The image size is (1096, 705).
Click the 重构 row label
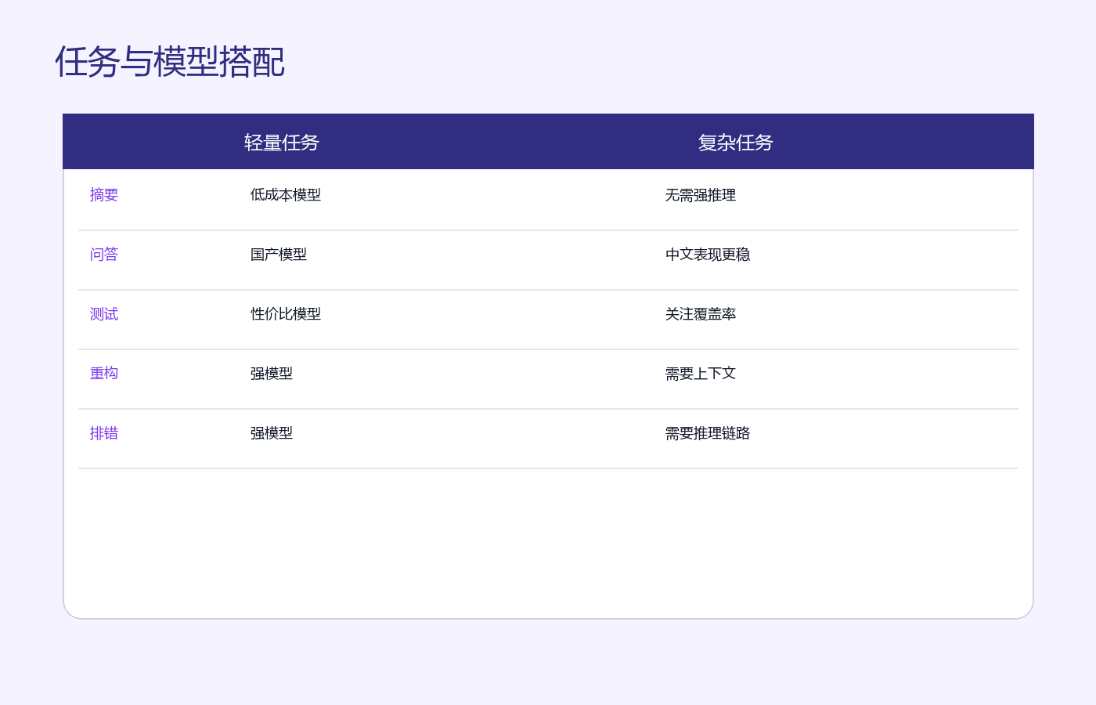pos(104,374)
